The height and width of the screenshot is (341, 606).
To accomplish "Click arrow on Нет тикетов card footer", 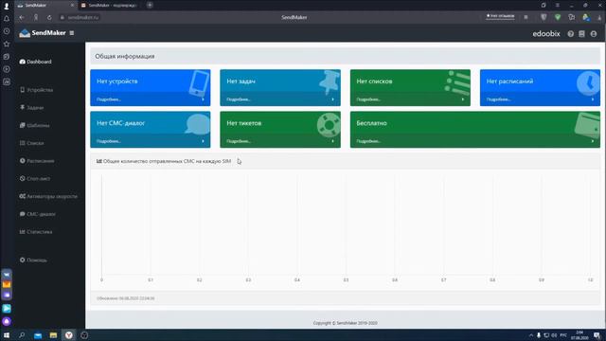I will pyautogui.click(x=332, y=141).
